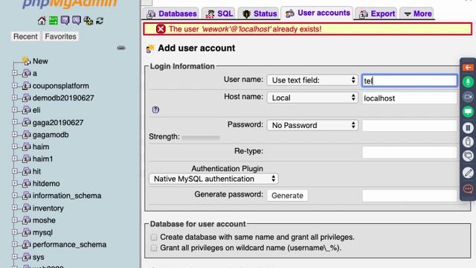
Task: Expand the information_schema database tree
Action: 15,195
